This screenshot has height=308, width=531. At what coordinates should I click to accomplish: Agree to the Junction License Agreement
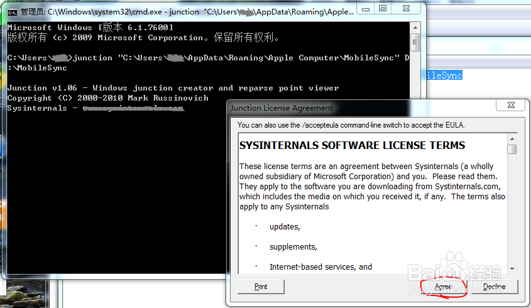[x=443, y=287]
